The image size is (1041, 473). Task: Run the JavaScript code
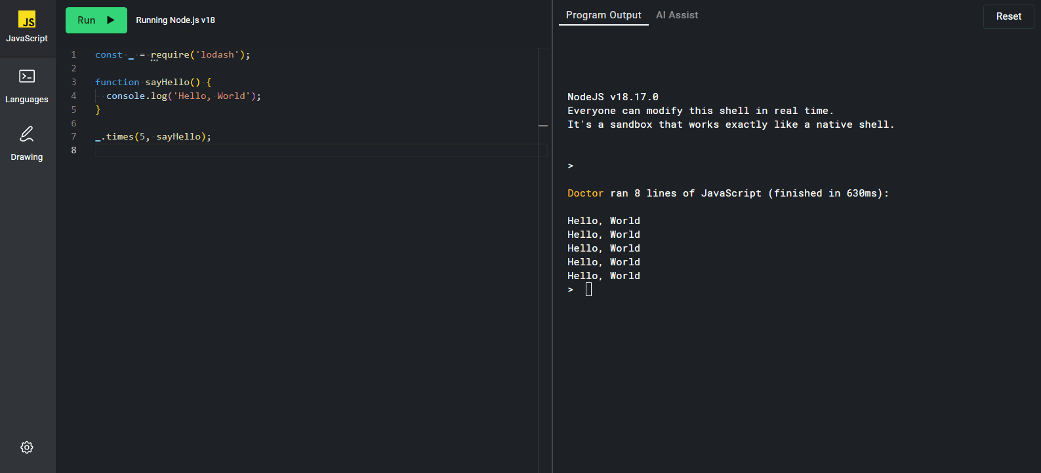(x=96, y=20)
